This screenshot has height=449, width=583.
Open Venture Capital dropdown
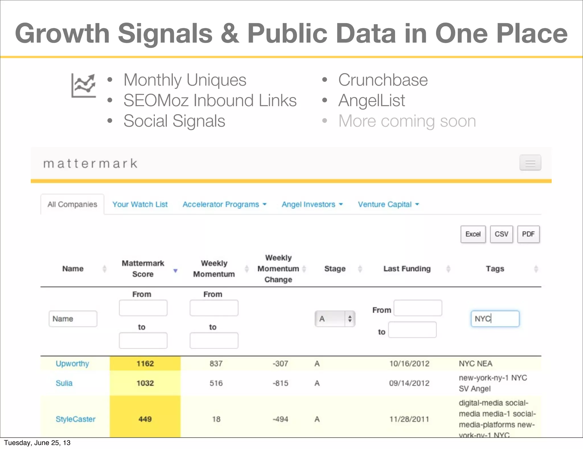[388, 204]
